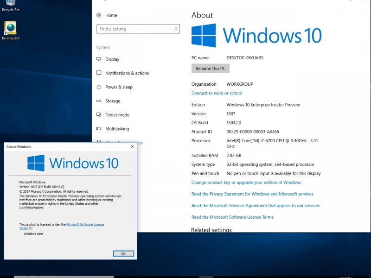Screen dimensions: 371x278
Task: Close the About Windows dialog
Action: pyautogui.click(x=133, y=146)
